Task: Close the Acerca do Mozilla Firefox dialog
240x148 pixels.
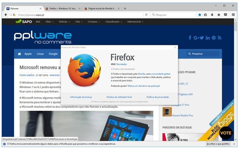Action: coord(175,47)
